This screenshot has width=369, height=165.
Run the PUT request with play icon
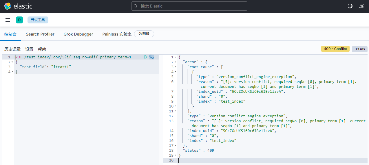point(146,57)
